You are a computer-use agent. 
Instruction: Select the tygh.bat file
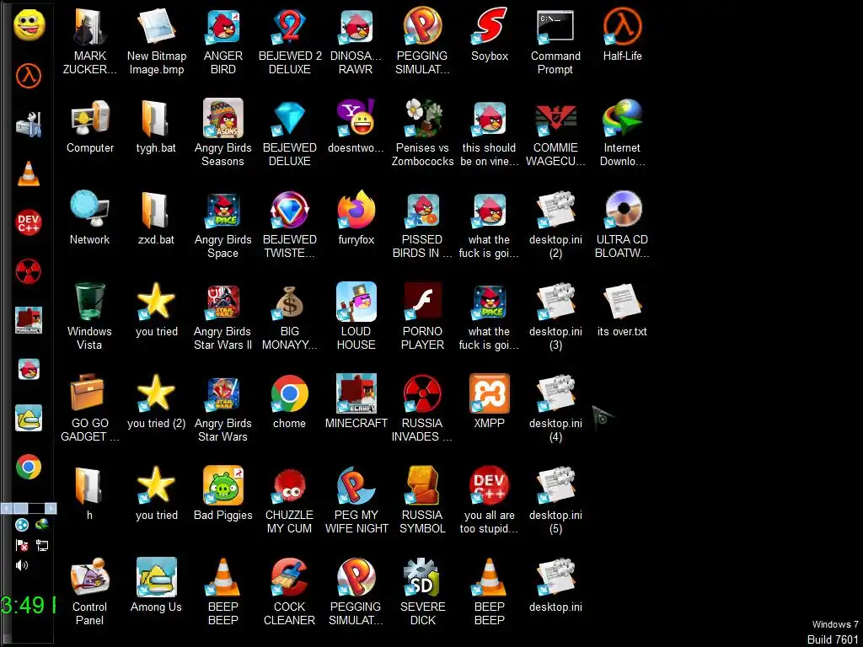(156, 126)
